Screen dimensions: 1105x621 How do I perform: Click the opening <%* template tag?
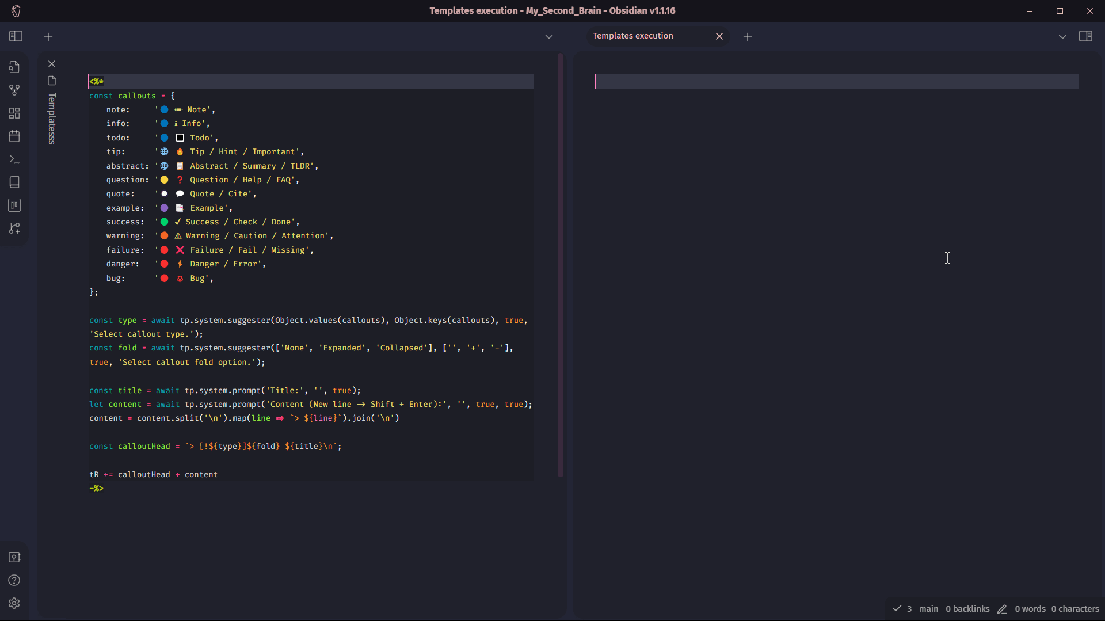[x=97, y=81]
